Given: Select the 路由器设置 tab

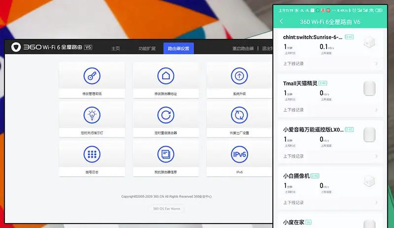Looking at the screenshot, I should click(179, 48).
